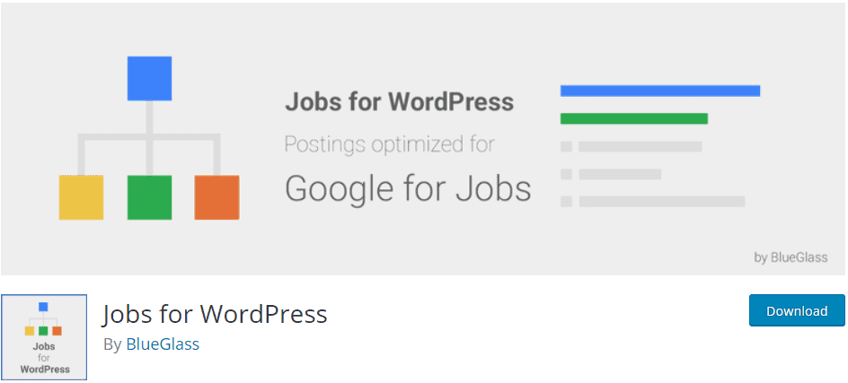848x383 pixels.
Task: Click the orange square in banner diagram
Action: (216, 197)
